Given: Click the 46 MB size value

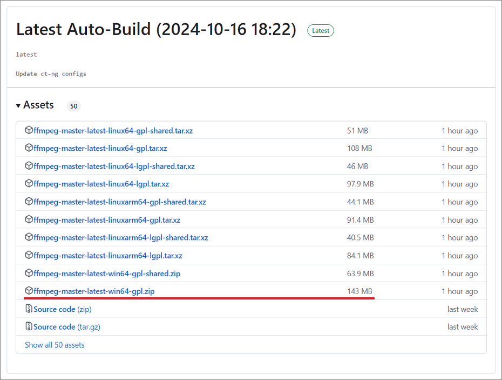Looking at the screenshot, I should pyautogui.click(x=358, y=166).
